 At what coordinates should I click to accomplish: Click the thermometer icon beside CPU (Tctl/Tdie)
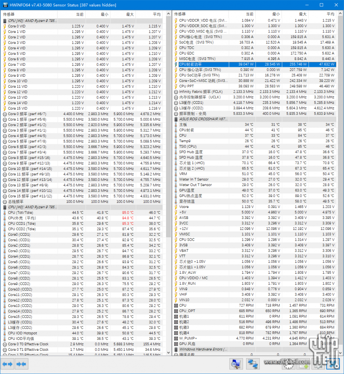click(5, 213)
